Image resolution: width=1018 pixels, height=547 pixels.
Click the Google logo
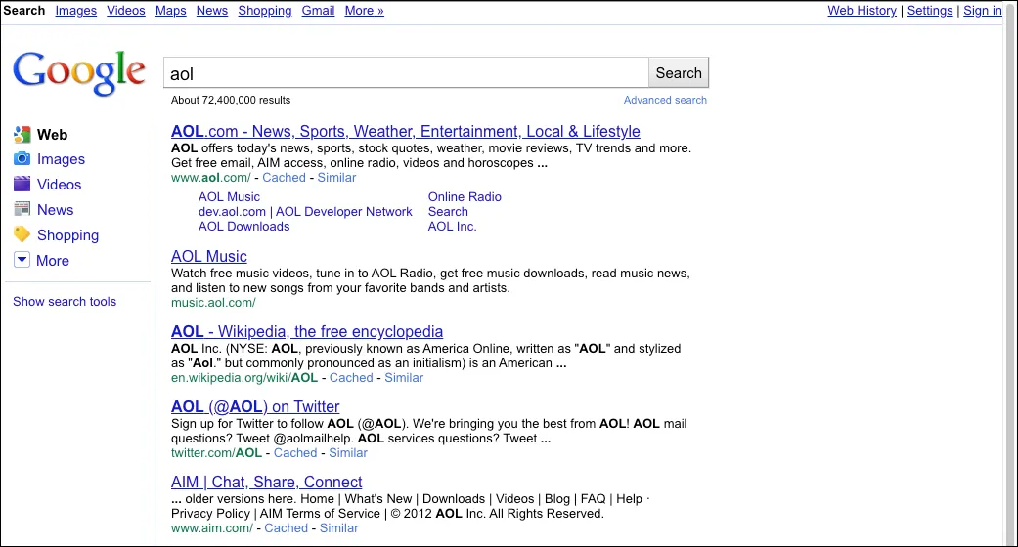(78, 72)
